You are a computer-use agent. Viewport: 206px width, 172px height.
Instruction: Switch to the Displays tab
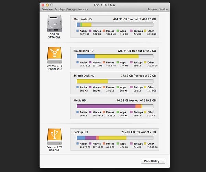(60, 9)
